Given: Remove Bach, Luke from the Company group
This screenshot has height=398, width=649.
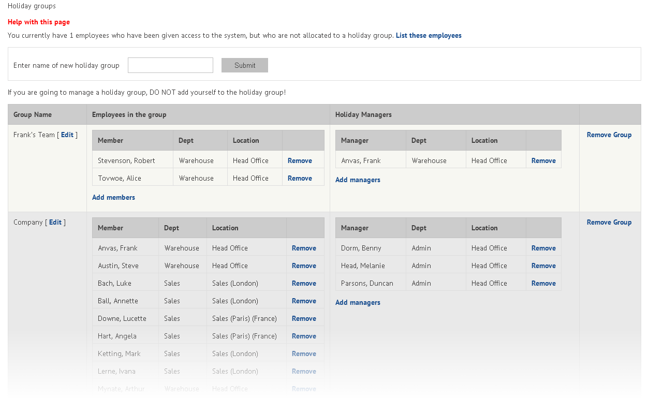Looking at the screenshot, I should pos(304,283).
